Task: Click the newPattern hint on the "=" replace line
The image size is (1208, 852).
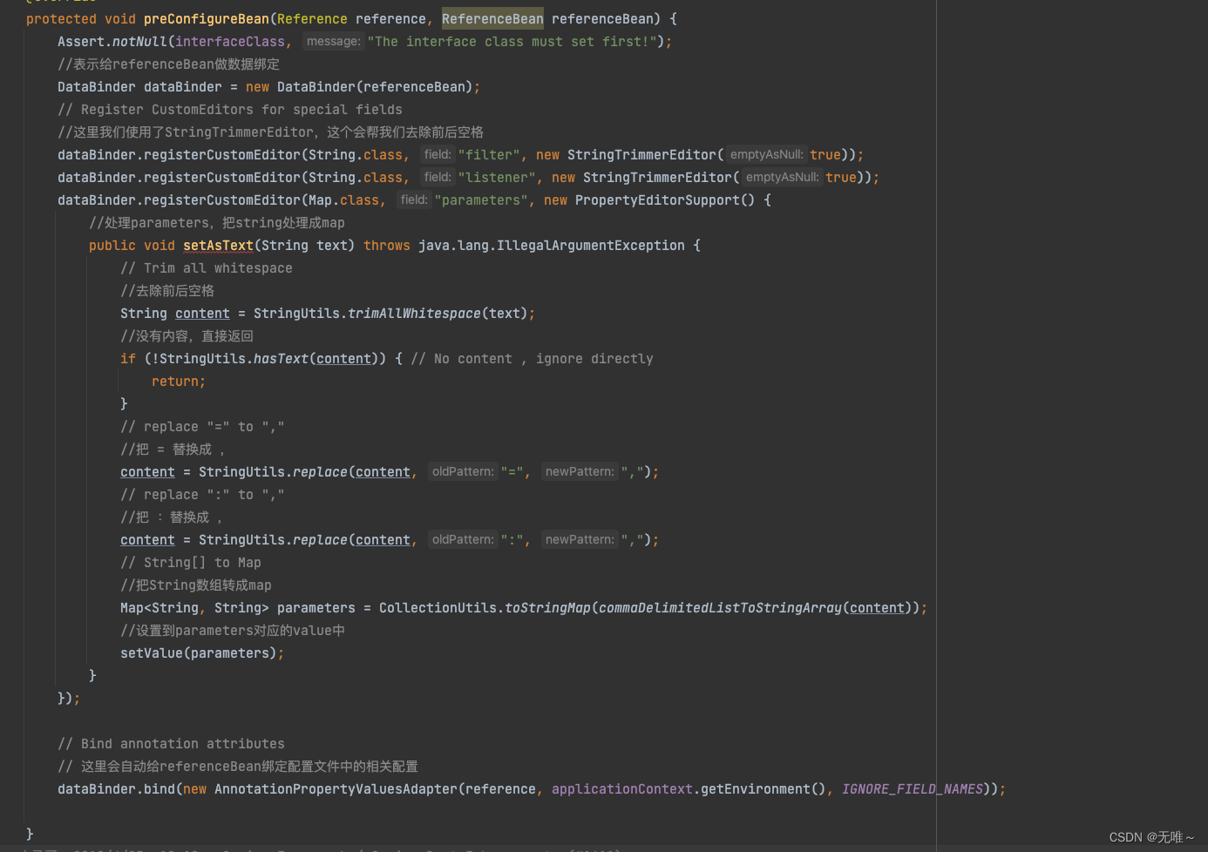Action: click(580, 471)
